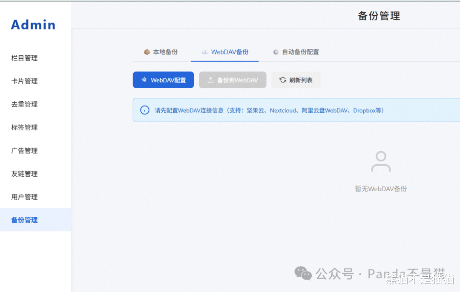This screenshot has width=460, height=292.
Task: Open 用户管理 in sidebar
Action: (24, 197)
